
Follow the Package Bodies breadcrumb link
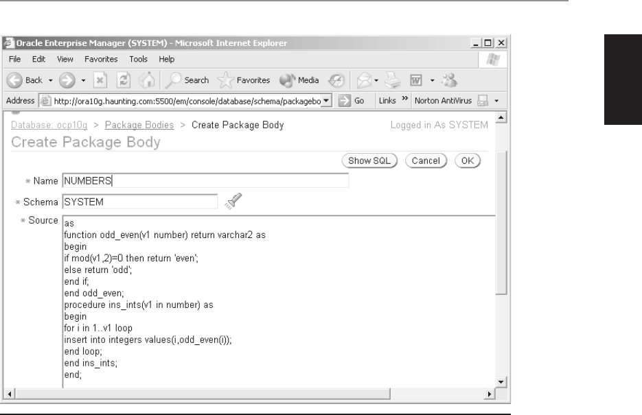tap(139, 125)
